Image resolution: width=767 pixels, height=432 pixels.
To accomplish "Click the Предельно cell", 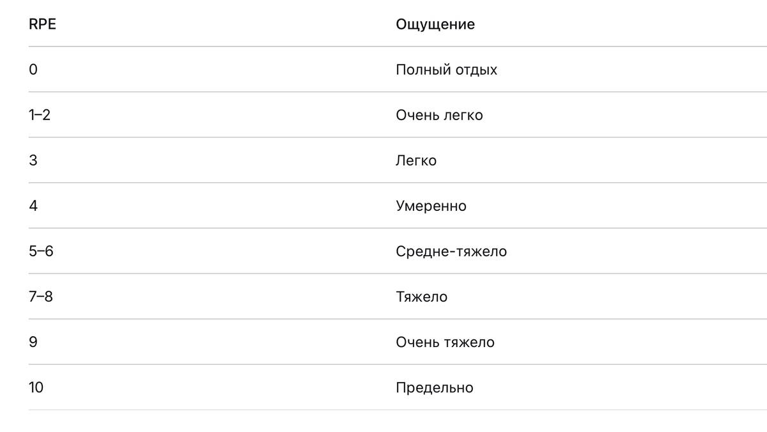I will 435,387.
